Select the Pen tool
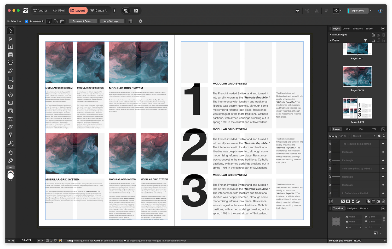 tap(10, 71)
